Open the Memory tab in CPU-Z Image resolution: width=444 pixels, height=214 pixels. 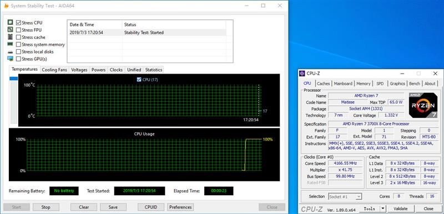(x=364, y=83)
